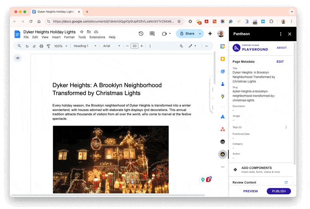Click EDIT next to Page Metadata
Image resolution: width=310 pixels, height=209 pixels.
tap(280, 62)
